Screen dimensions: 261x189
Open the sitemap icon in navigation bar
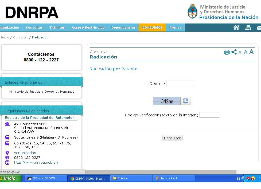click(248, 27)
